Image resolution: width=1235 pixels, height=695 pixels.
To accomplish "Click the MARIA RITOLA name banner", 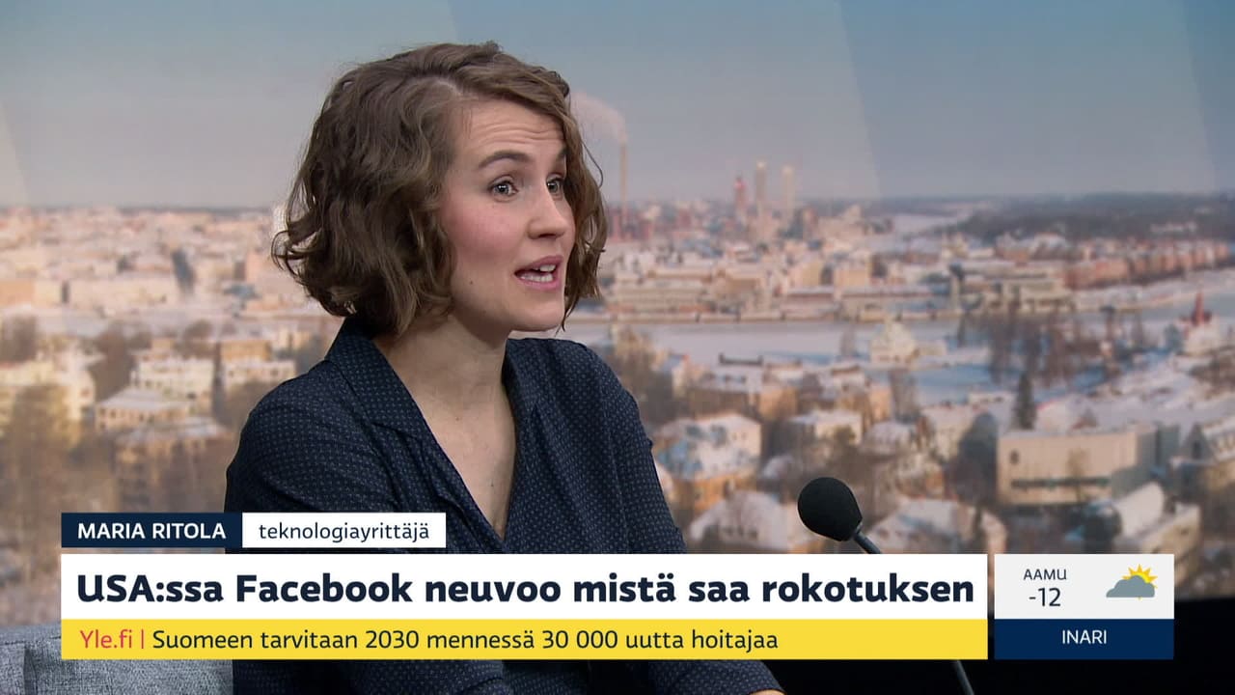I will tap(151, 531).
